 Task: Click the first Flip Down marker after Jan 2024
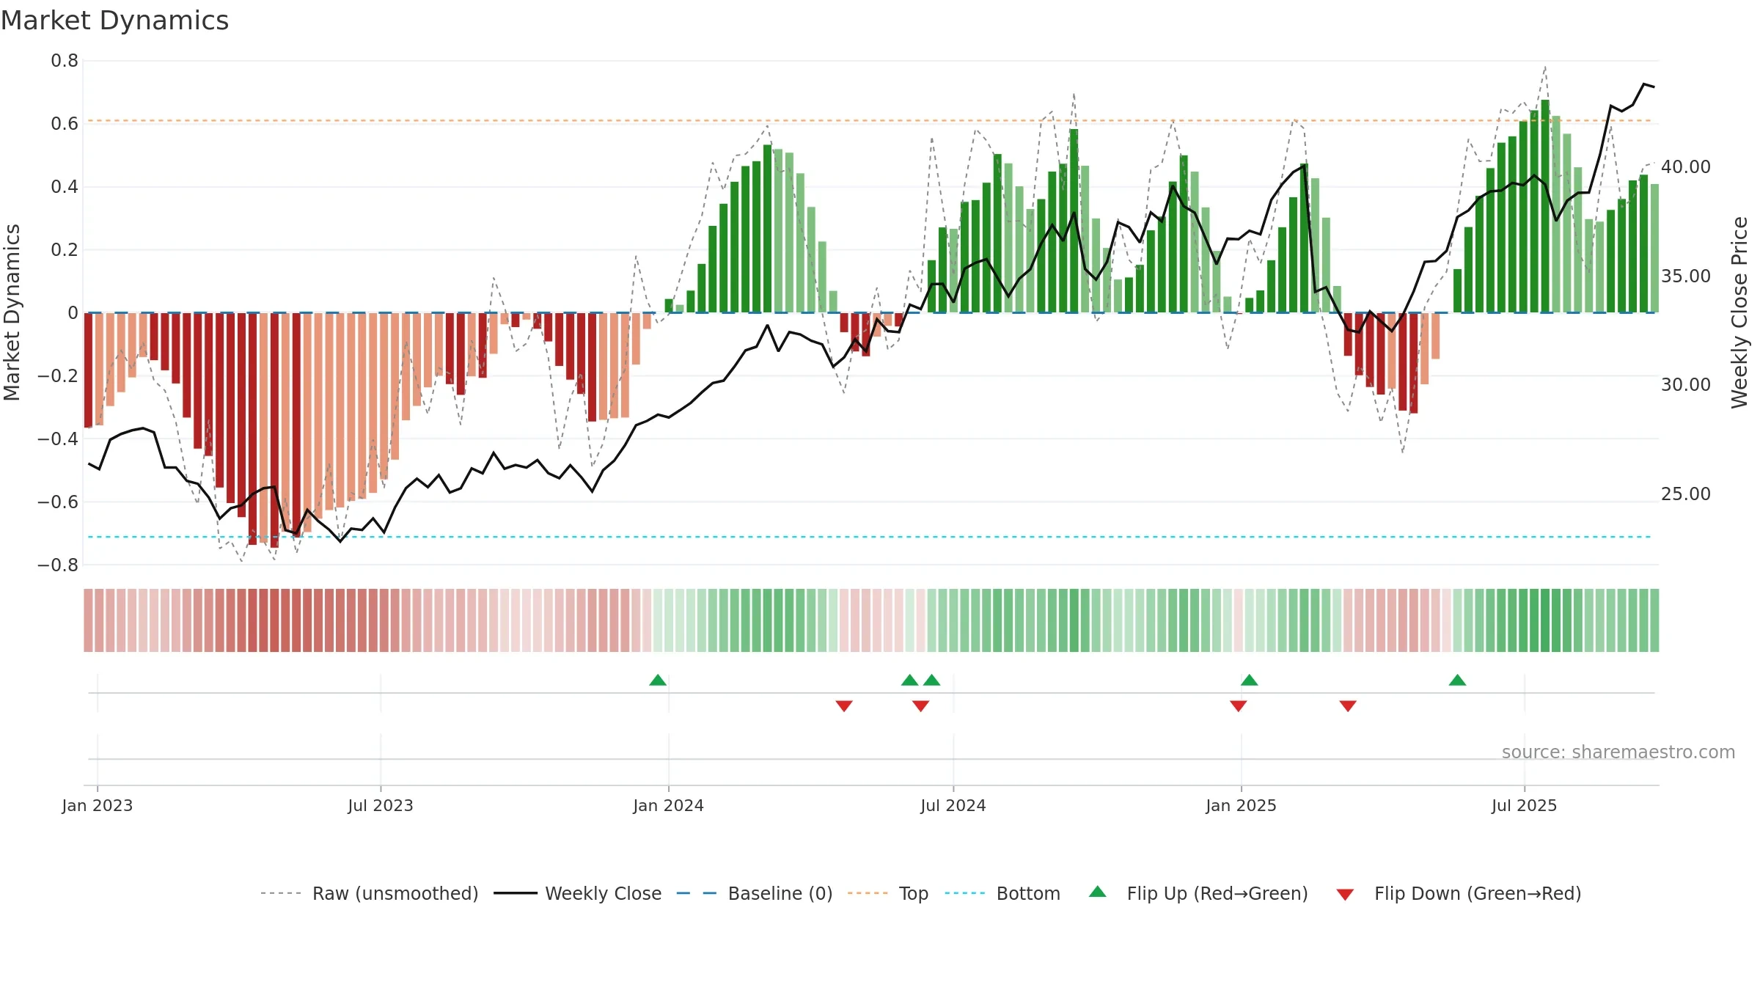[x=844, y=705]
